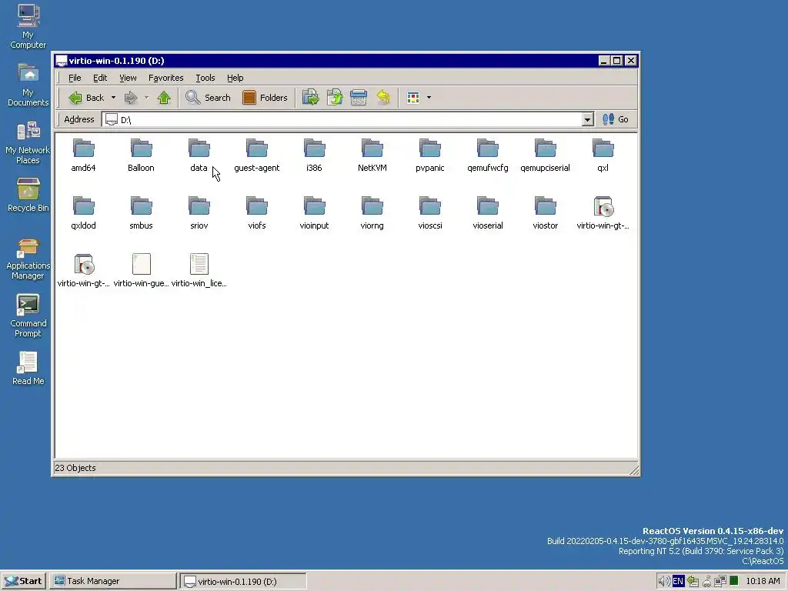
Task: Open the Help menu
Action: [x=235, y=78]
